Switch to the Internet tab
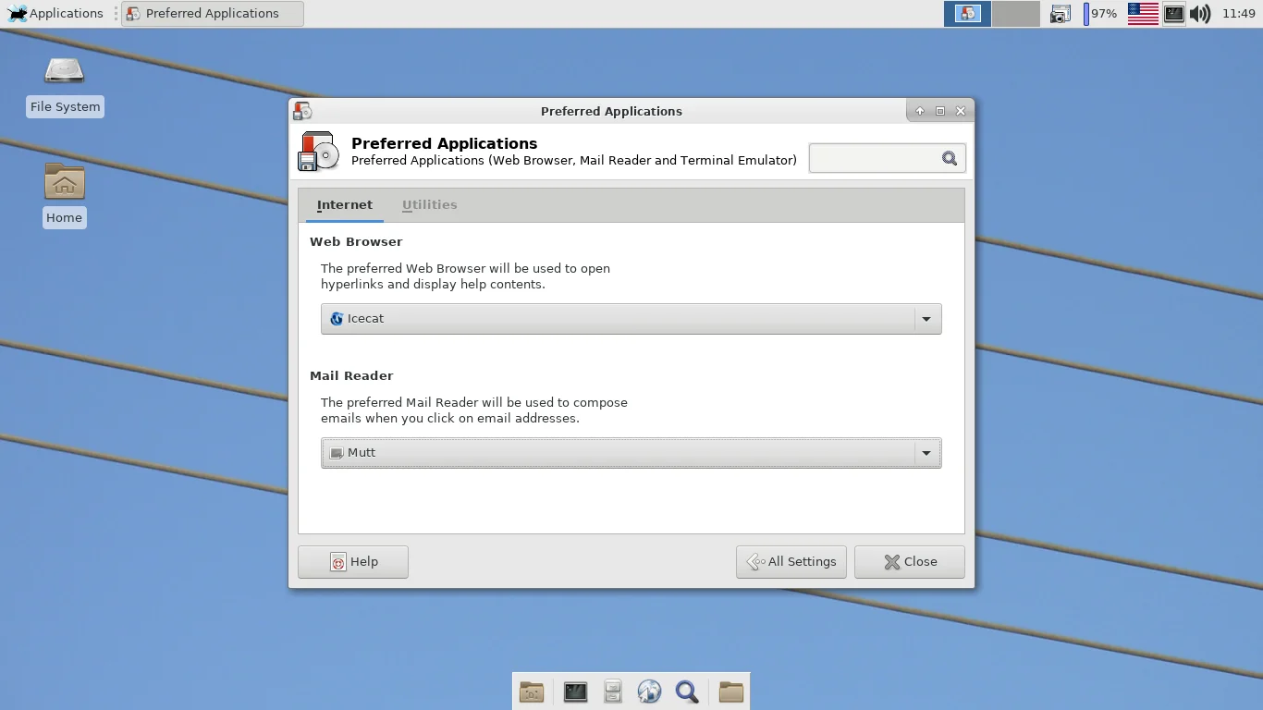Screen dimensions: 1263x710 (345, 205)
